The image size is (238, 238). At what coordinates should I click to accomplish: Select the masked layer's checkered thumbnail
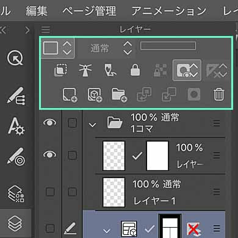(114, 156)
